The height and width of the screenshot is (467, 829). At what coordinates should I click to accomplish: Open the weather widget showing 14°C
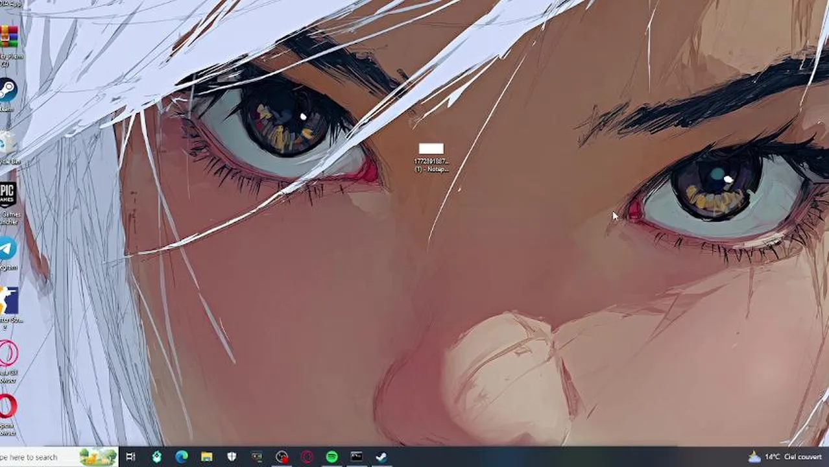pyautogui.click(x=785, y=457)
